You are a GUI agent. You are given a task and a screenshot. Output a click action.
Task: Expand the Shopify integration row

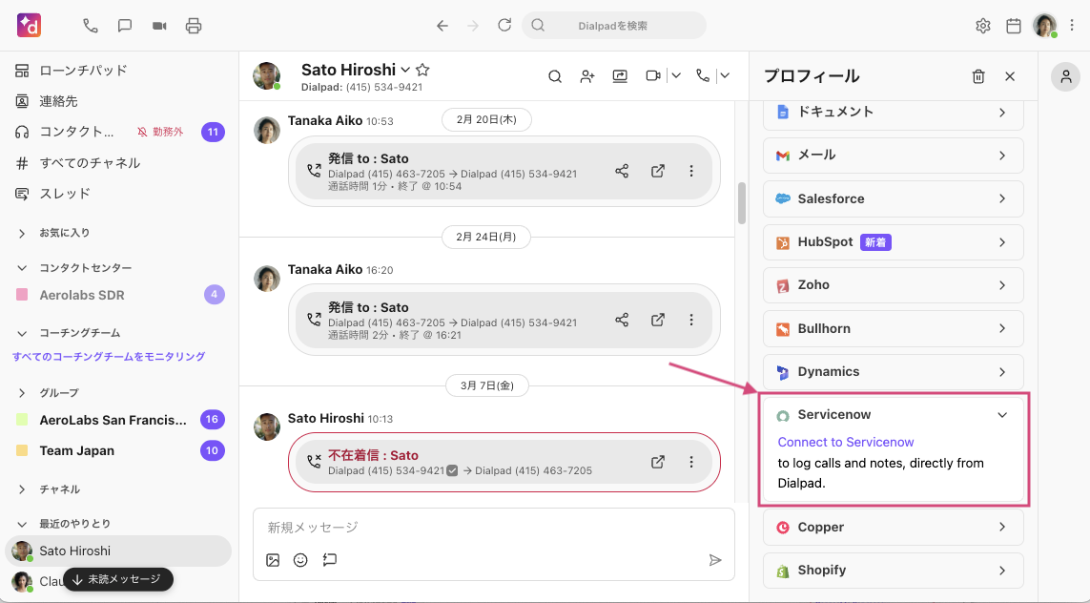pos(894,571)
